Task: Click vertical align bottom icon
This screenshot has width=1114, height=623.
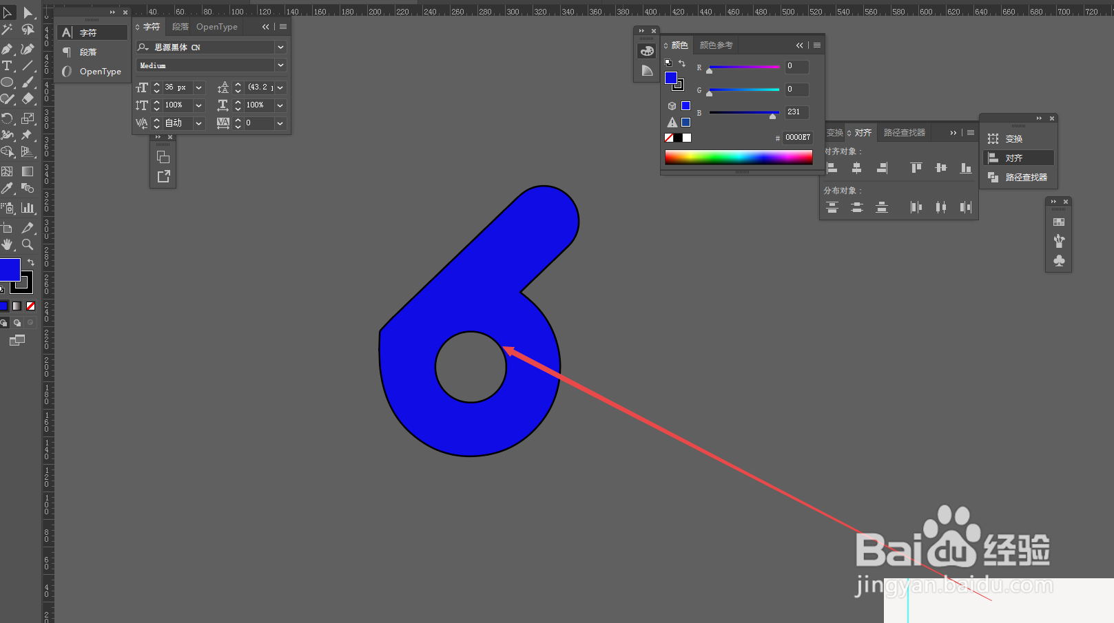Action: [x=966, y=168]
